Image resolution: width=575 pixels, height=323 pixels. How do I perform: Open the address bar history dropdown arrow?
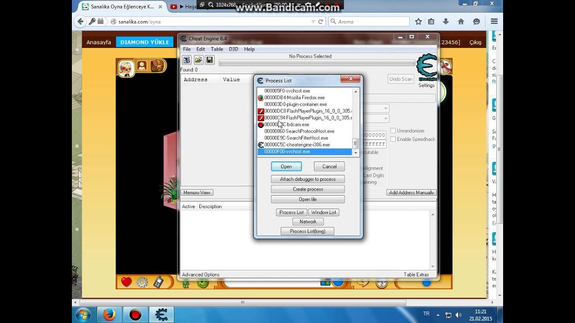coord(313,22)
